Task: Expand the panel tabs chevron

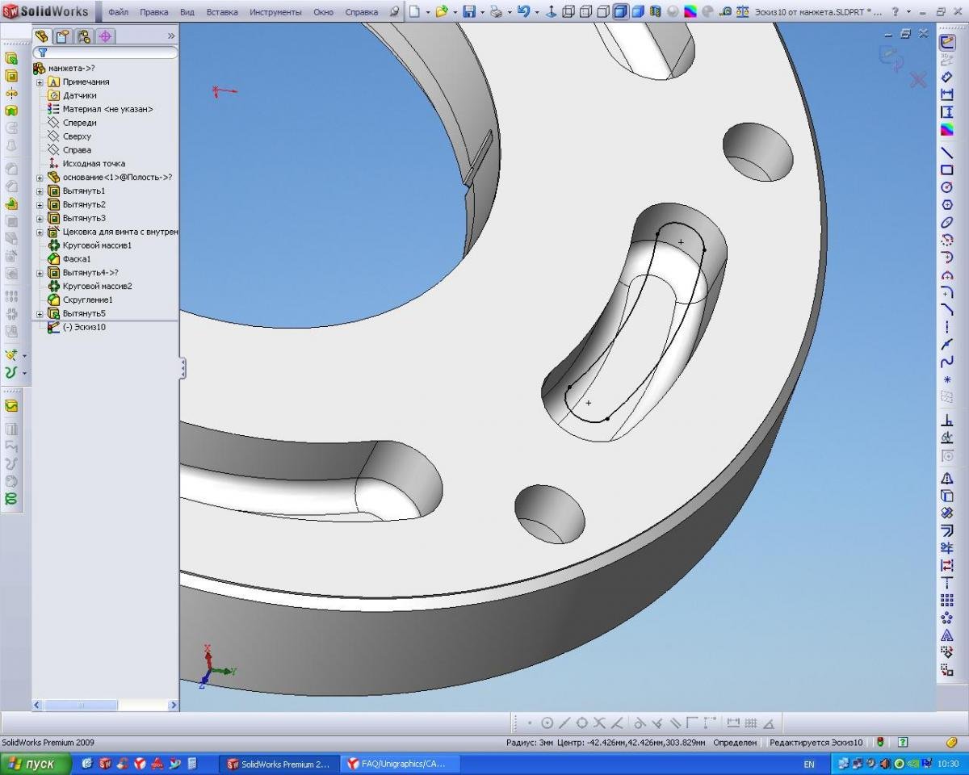Action: 171,36
